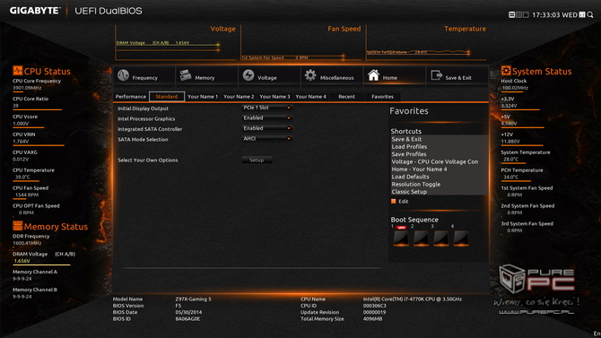Screen dimensions: 601x338
Task: Click the Edit shortcuts label
Action: (404, 202)
